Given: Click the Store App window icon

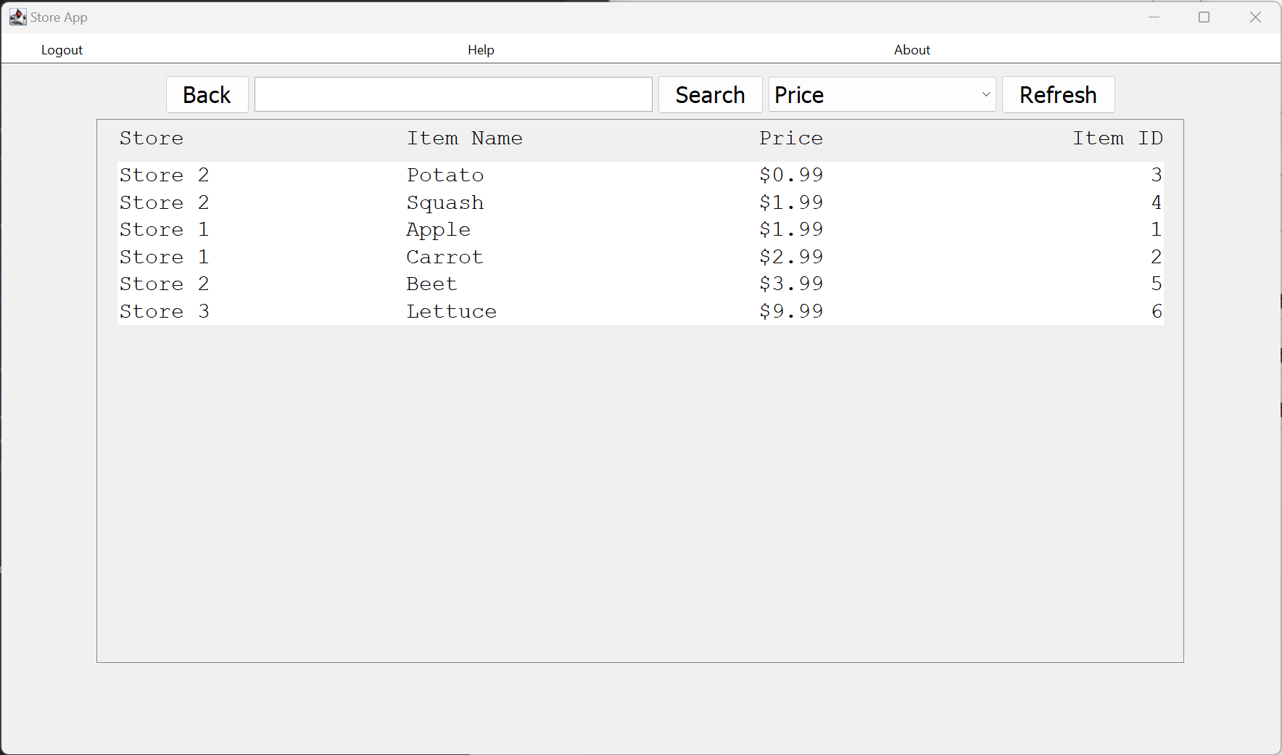Looking at the screenshot, I should click(x=17, y=17).
